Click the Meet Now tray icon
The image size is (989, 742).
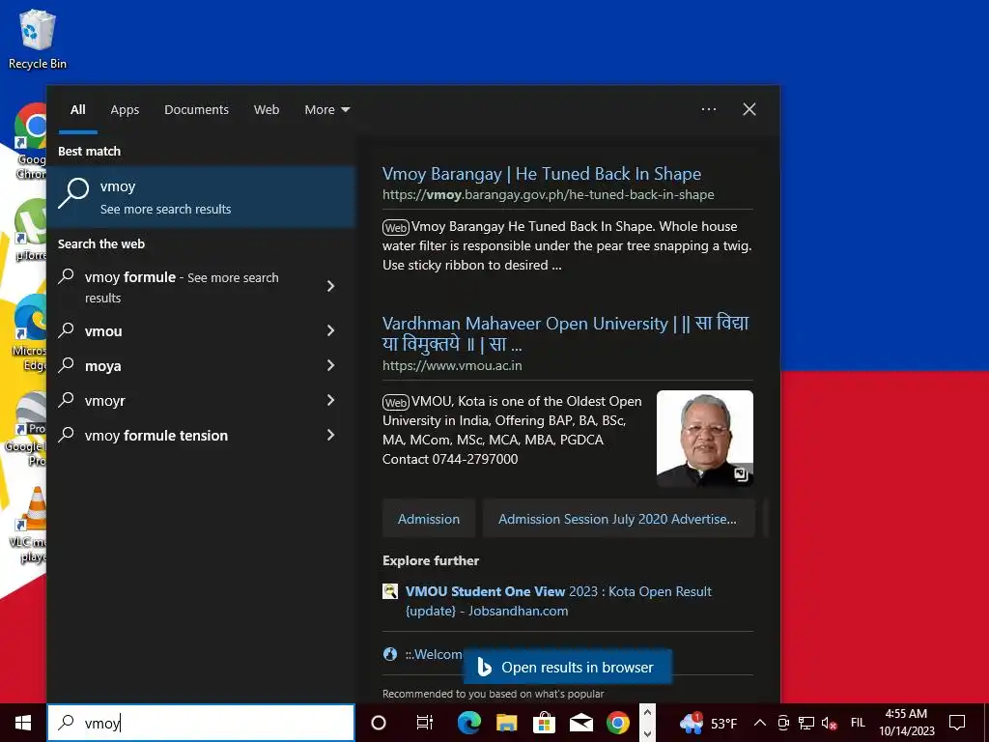pyautogui.click(x=783, y=723)
